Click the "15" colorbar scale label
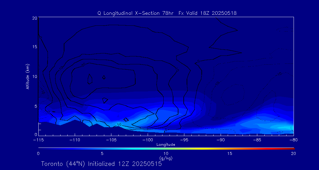 (x=230, y=154)
